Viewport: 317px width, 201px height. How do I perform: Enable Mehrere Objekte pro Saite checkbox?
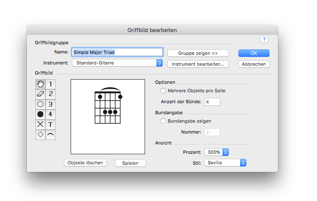click(163, 91)
